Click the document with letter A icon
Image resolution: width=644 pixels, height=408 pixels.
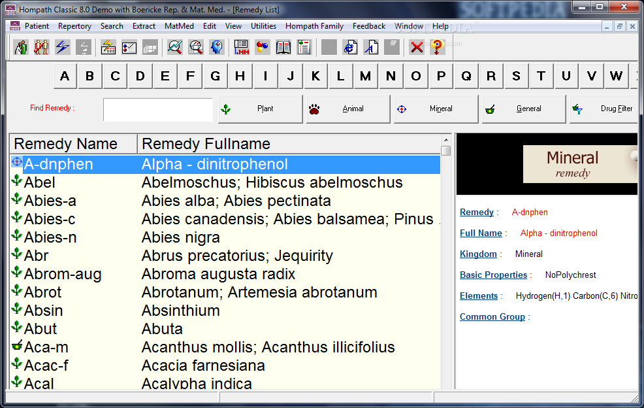(371, 47)
